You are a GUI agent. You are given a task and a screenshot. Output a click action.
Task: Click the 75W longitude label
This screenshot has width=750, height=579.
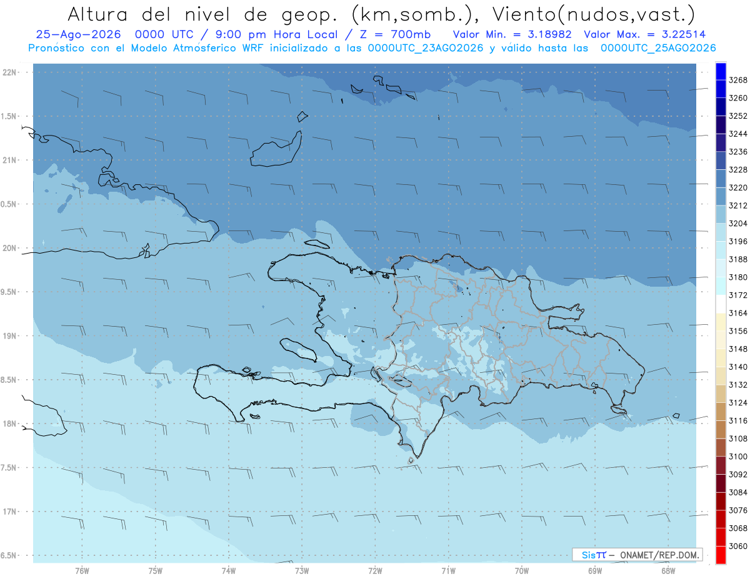(156, 570)
